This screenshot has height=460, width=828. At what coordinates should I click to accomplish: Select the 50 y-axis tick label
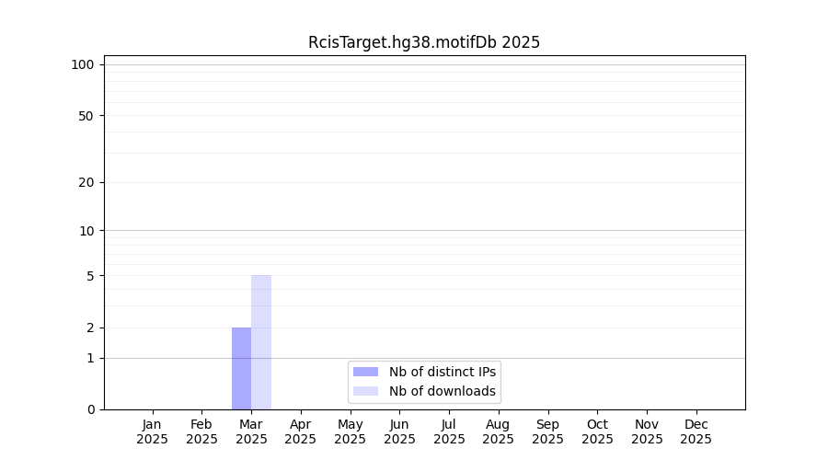point(86,116)
